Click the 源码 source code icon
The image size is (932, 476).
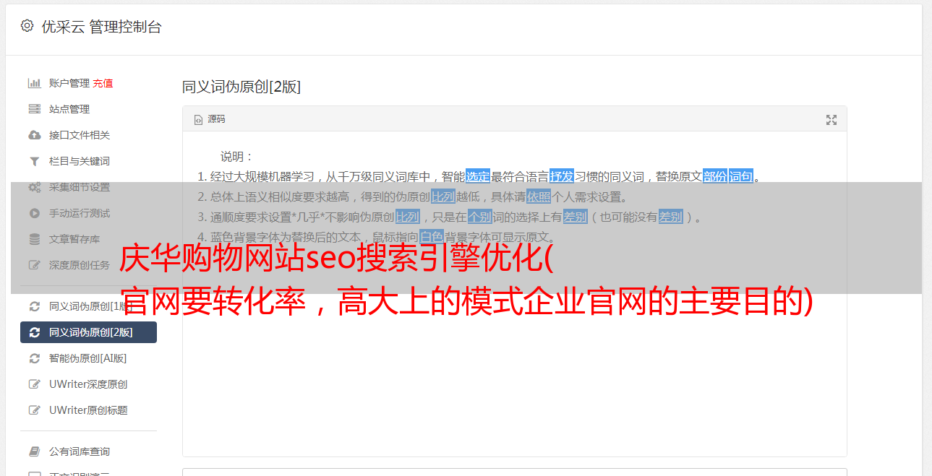click(198, 120)
